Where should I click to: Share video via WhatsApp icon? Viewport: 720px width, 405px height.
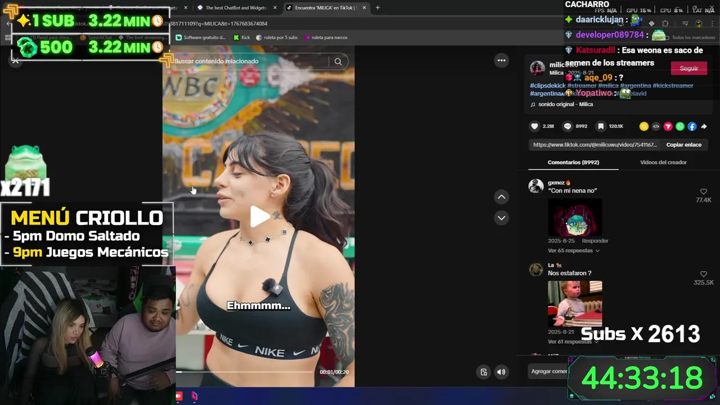680,127
